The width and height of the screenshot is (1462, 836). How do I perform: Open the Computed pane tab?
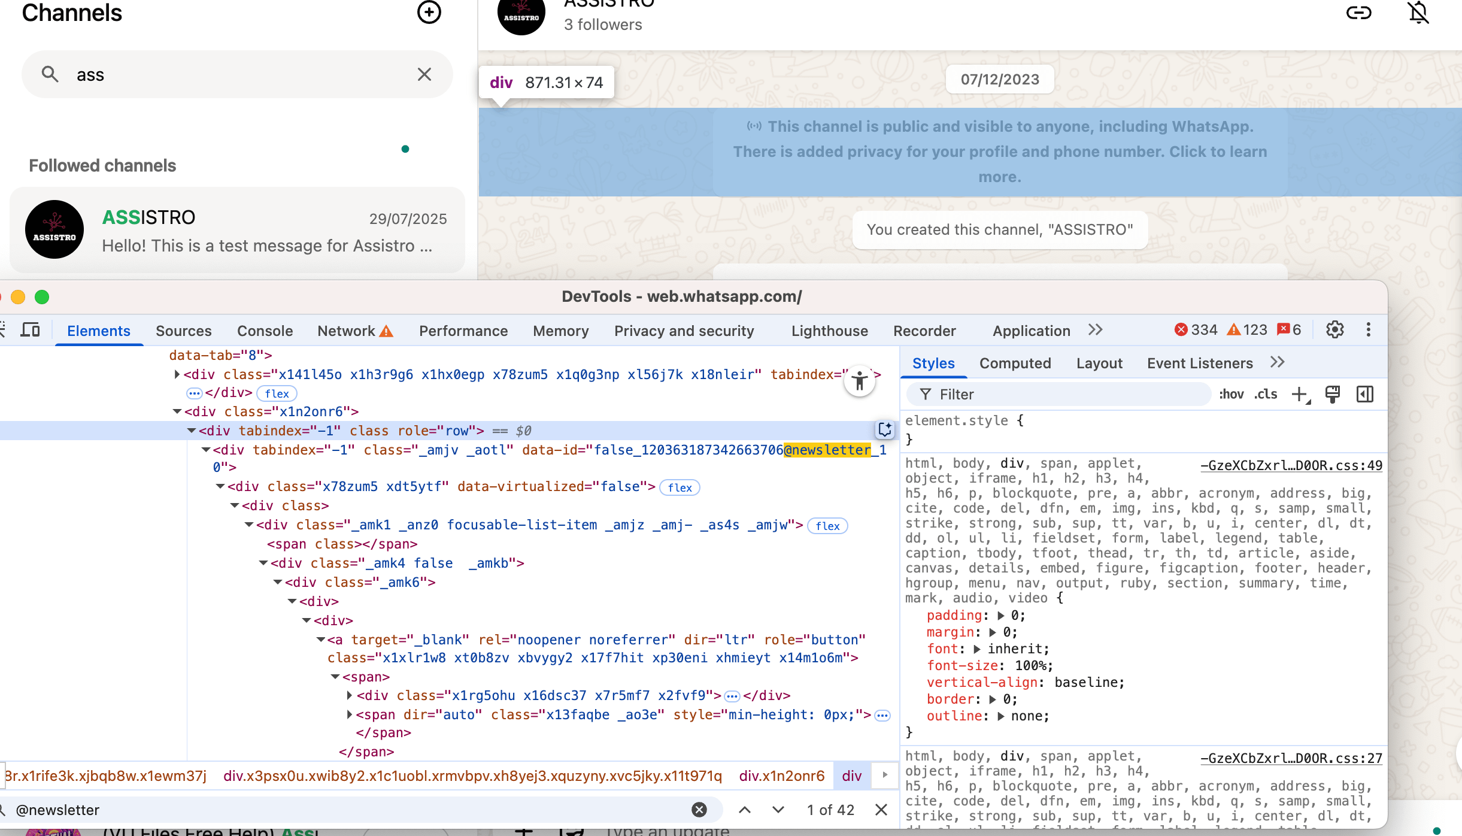point(1015,363)
